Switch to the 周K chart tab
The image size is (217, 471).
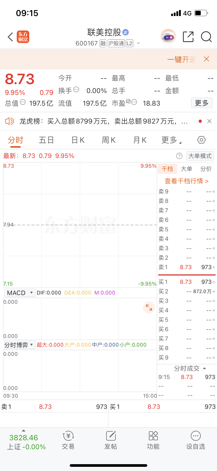click(109, 140)
